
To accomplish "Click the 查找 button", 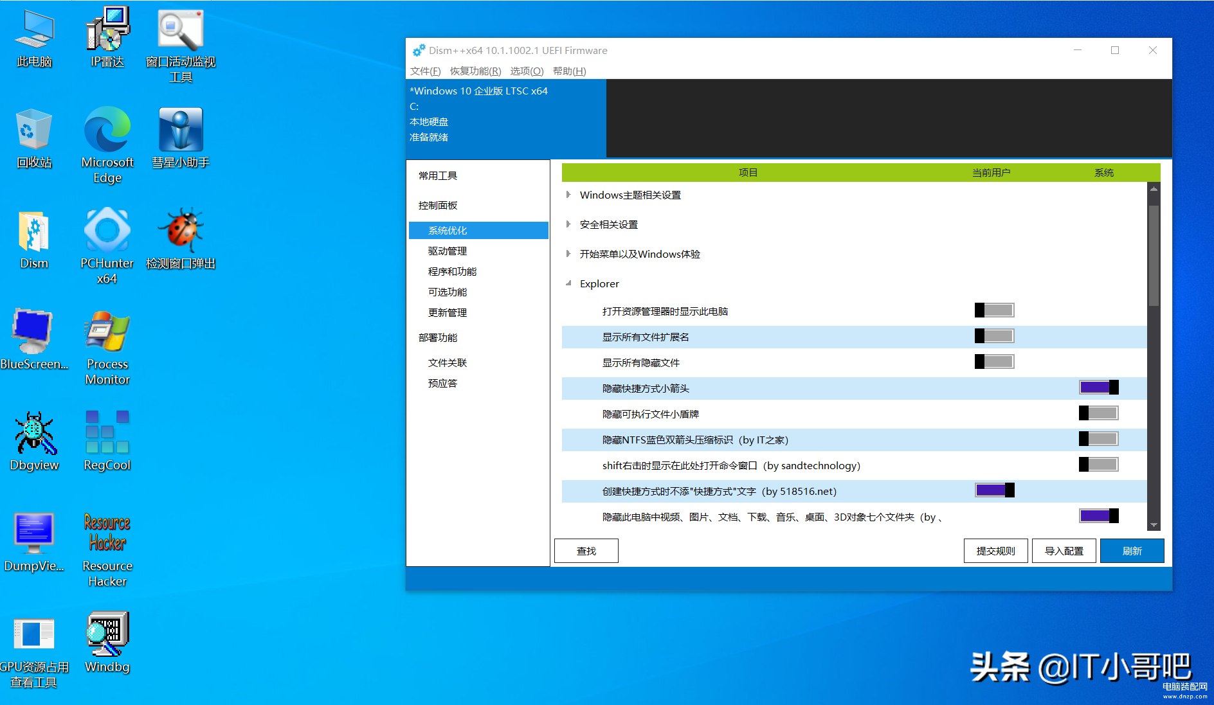I will (586, 551).
